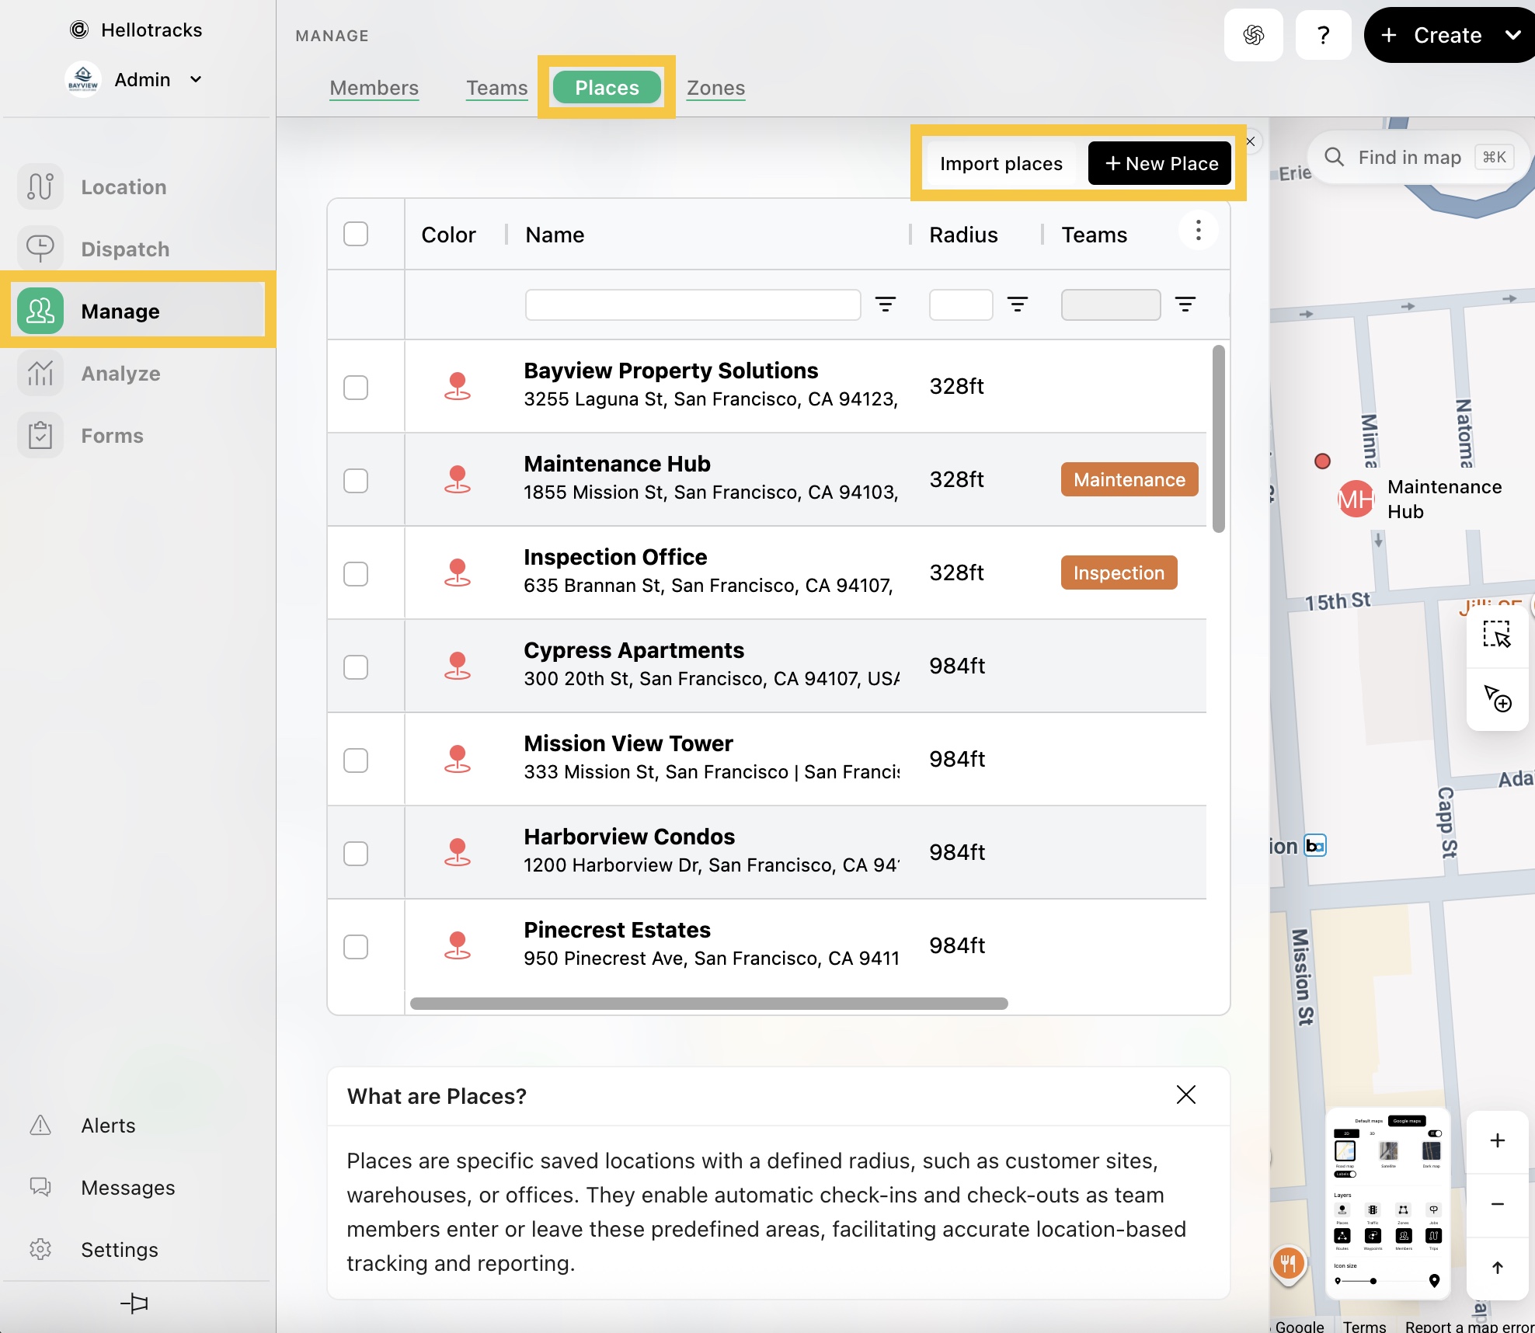Click the Icon size slider handle

click(1373, 1281)
